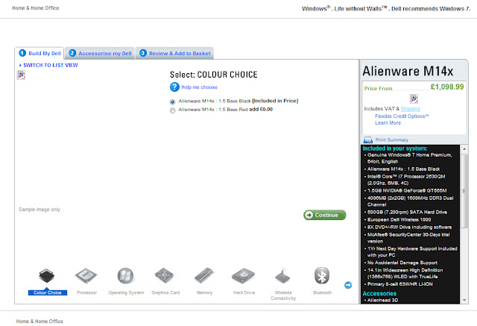Click the Intel Core i7 Processor summary line
Screen dimensions: 477x326
click(406, 180)
